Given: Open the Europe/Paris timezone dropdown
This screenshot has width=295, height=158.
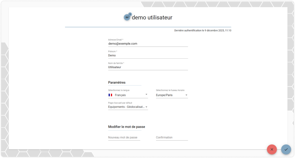Looking at the screenshot, I should pos(172,95).
